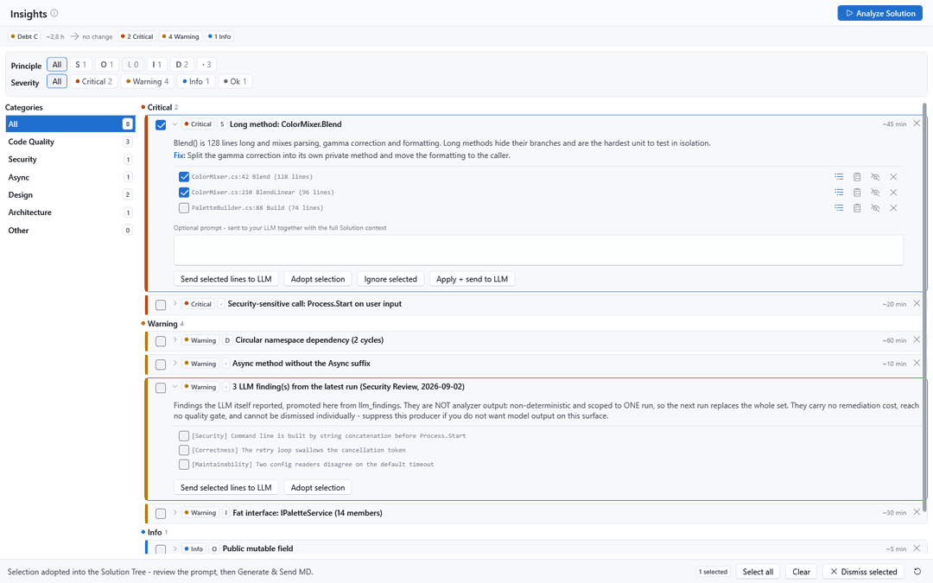Filter severity by Critical 2
Screen dimensions: 933x583
[x=93, y=81]
